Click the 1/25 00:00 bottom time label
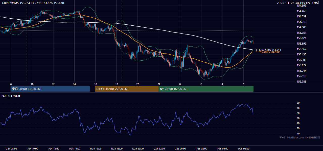 (180, 149)
